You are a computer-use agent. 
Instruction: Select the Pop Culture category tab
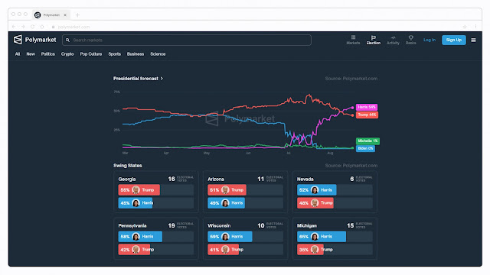[91, 54]
